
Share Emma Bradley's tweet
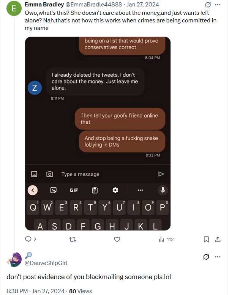pos(218,239)
